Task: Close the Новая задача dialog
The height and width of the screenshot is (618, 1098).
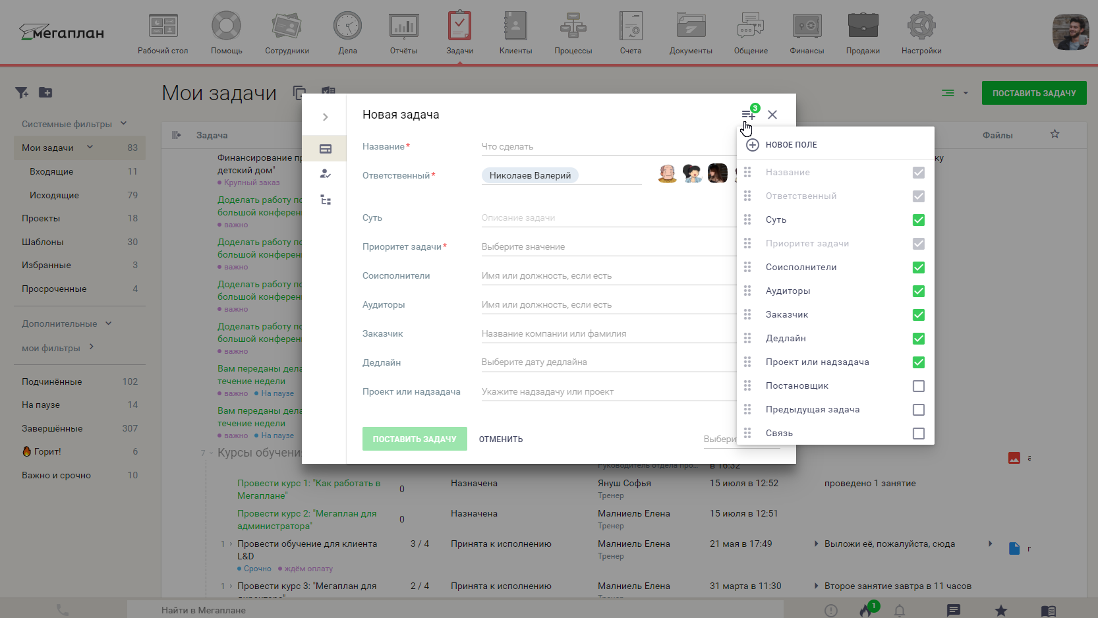Action: [x=772, y=115]
